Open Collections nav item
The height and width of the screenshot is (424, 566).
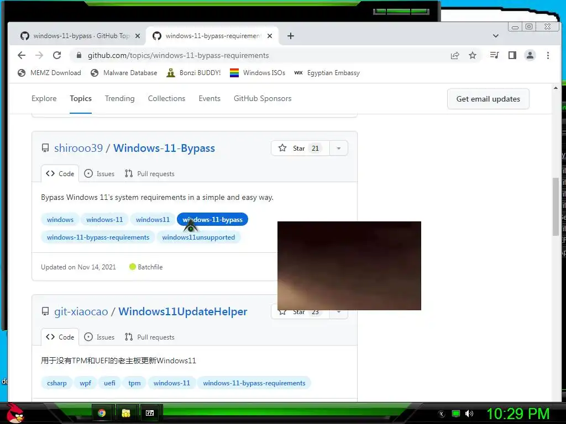click(x=166, y=98)
